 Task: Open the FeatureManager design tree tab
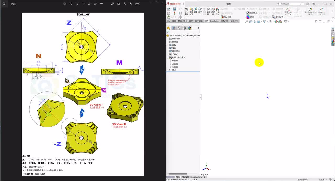[169, 28]
